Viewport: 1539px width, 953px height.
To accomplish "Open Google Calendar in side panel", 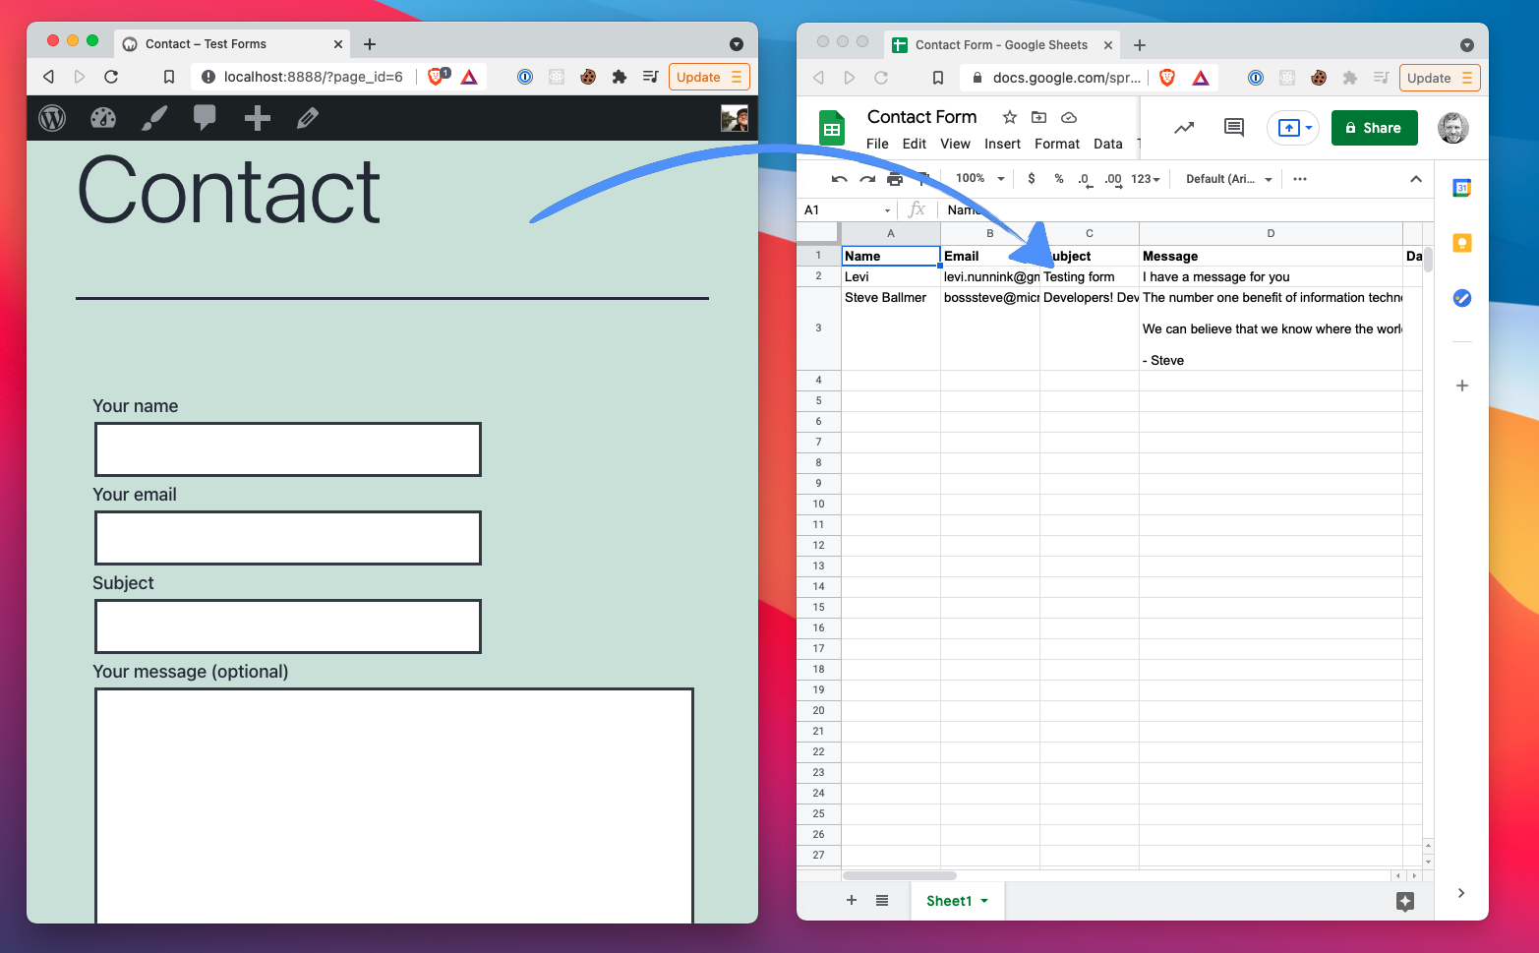I will pos(1462,188).
